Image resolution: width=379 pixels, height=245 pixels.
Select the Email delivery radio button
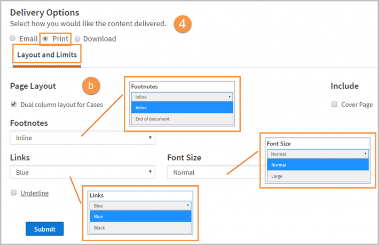(x=13, y=38)
